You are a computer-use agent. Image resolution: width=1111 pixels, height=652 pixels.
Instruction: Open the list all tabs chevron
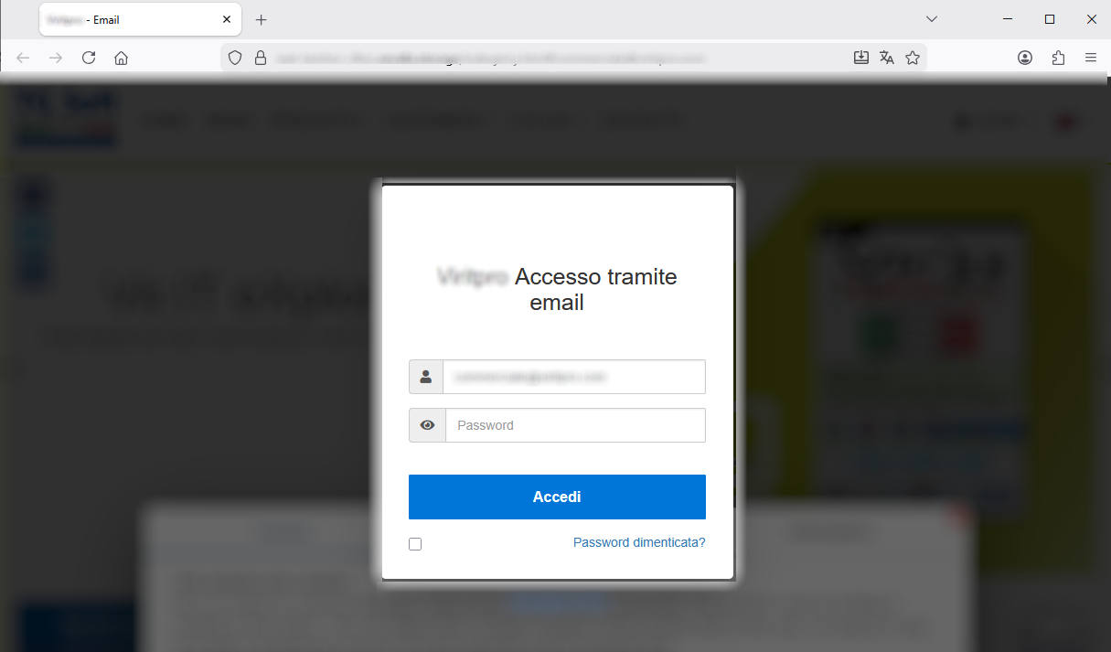tap(932, 19)
